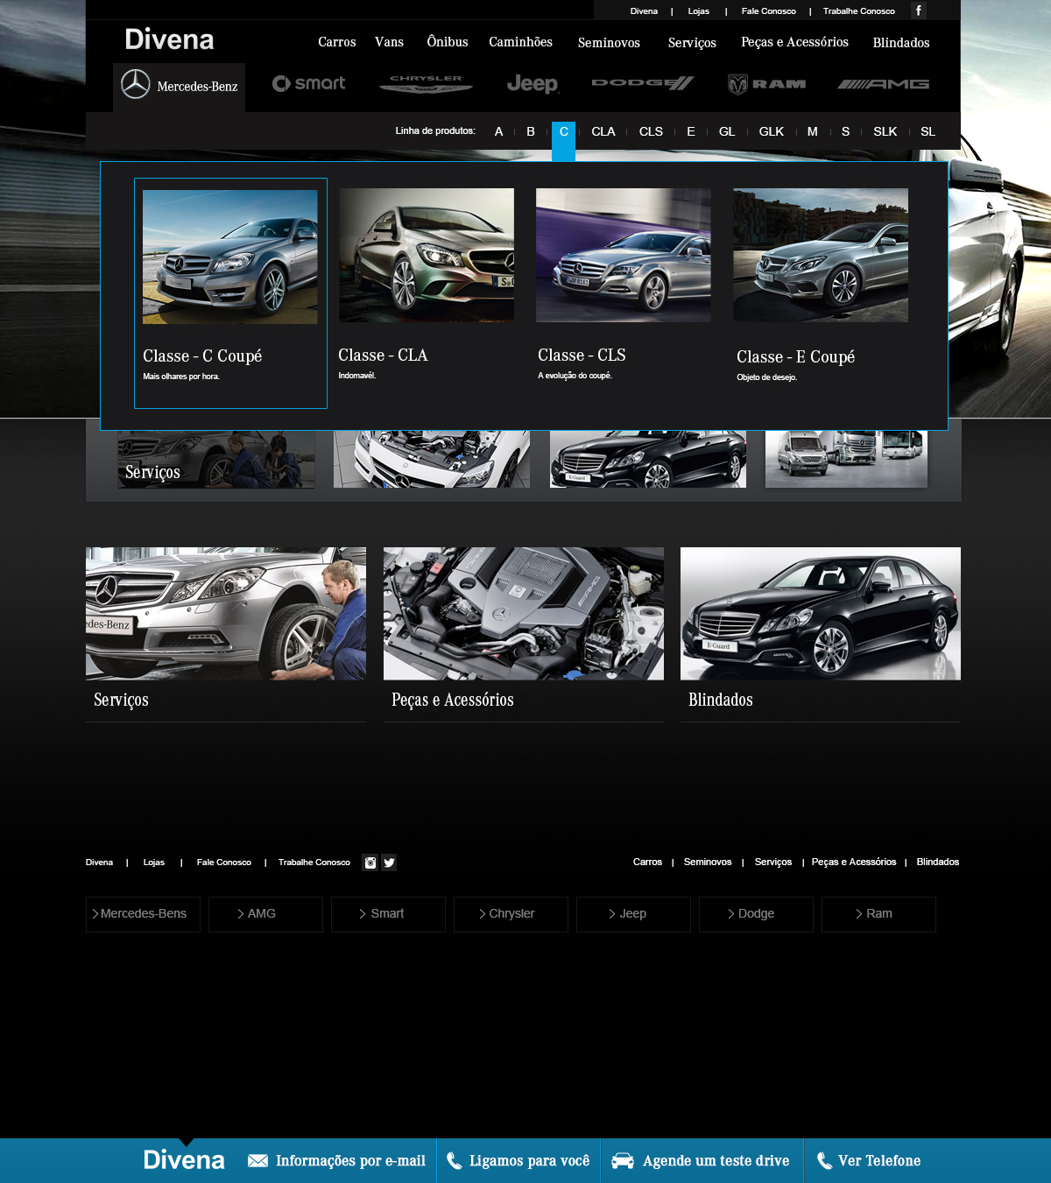This screenshot has width=1051, height=1183.
Task: Click the Divena logo in the bottom bar
Action: (x=184, y=1160)
